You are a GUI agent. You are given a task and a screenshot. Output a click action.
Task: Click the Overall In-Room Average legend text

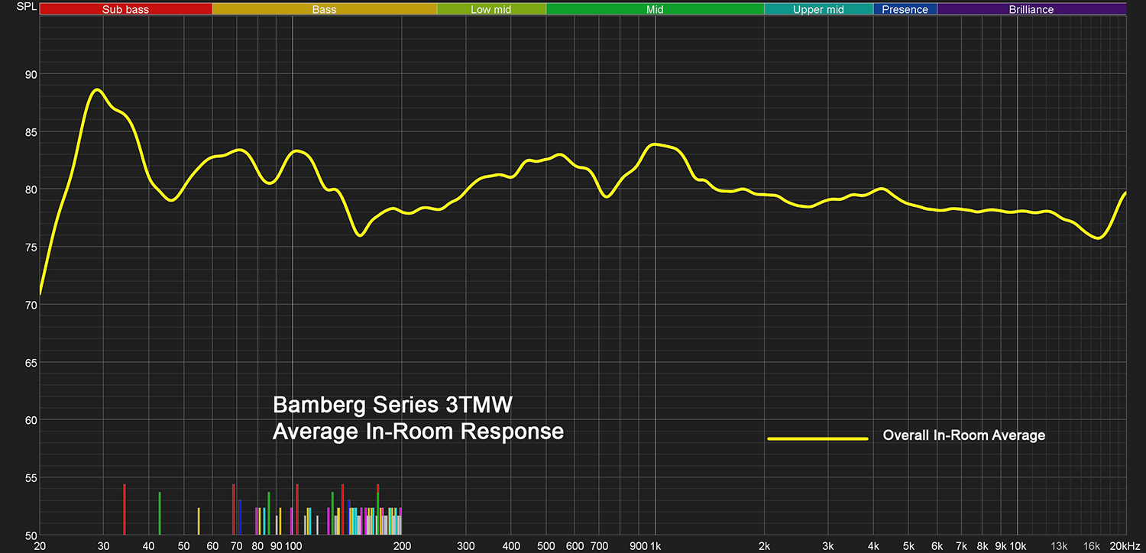[x=963, y=435]
